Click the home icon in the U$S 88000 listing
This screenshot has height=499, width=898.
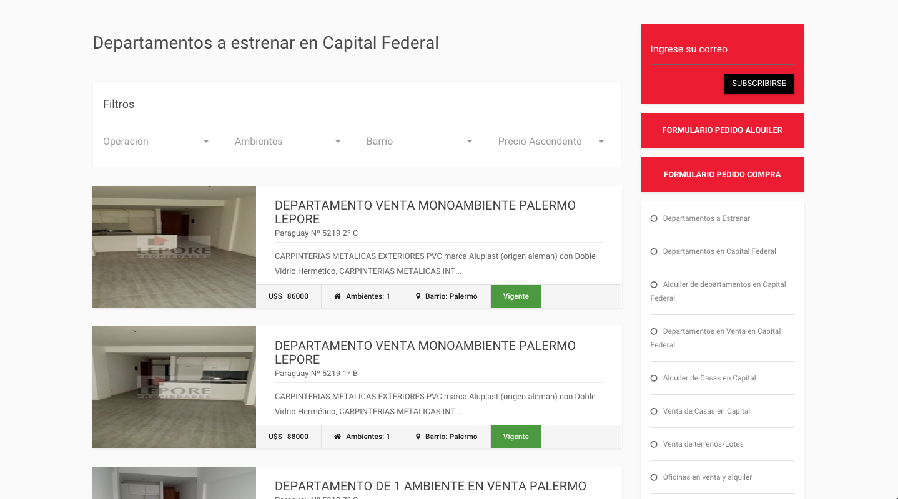click(x=338, y=437)
